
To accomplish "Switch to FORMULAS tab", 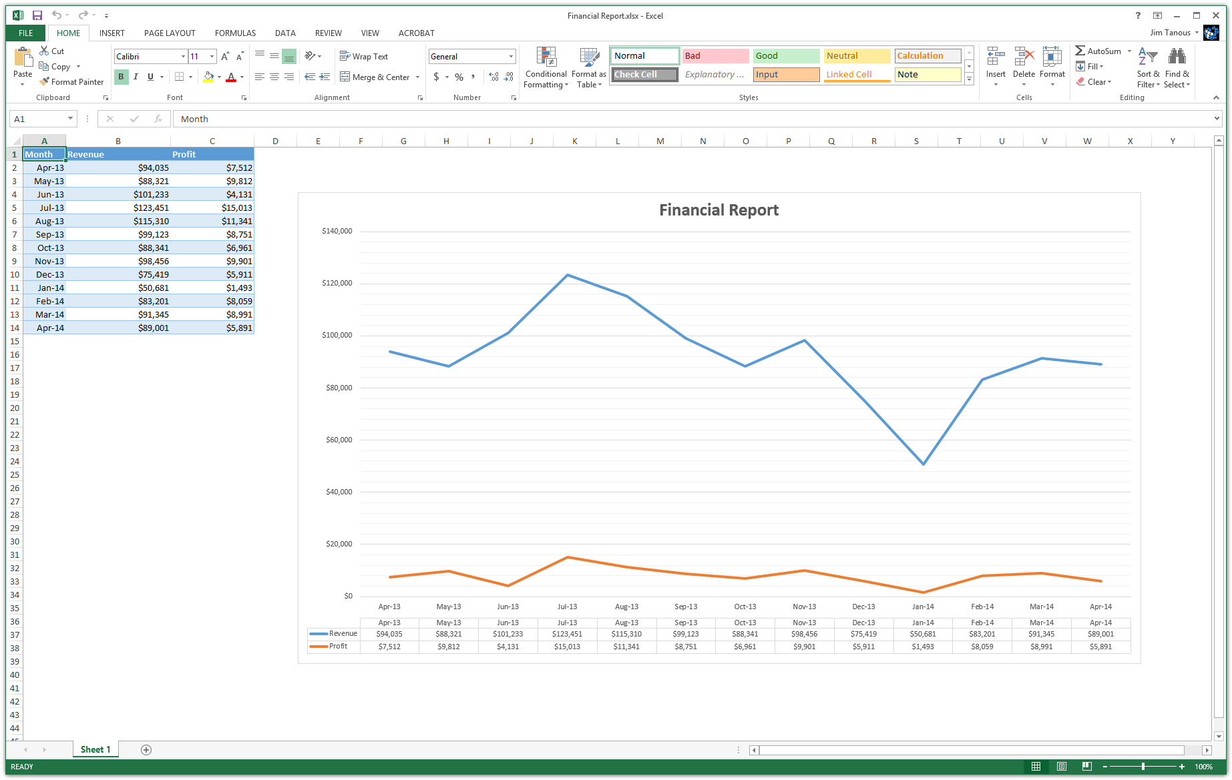I will click(x=235, y=33).
